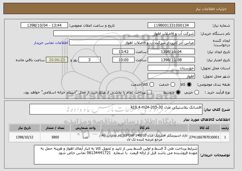Screen dimensions: 242x171
Task: Click the delivery province field خوزستان
Action: tap(171, 68)
